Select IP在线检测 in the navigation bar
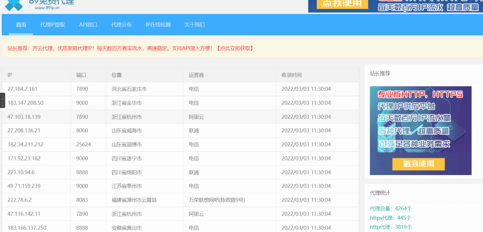Screen dimensions: 483x232 158,25
